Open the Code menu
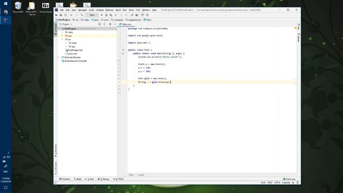The image size is (343, 193). pyautogui.click(x=92, y=10)
